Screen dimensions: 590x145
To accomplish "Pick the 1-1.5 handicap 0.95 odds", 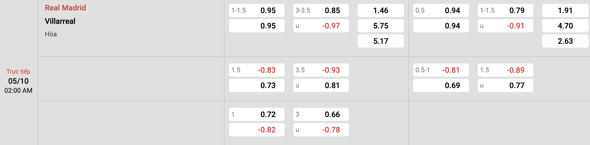I will pyautogui.click(x=257, y=10).
